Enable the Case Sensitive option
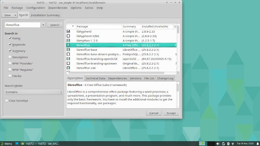 coord(6,100)
